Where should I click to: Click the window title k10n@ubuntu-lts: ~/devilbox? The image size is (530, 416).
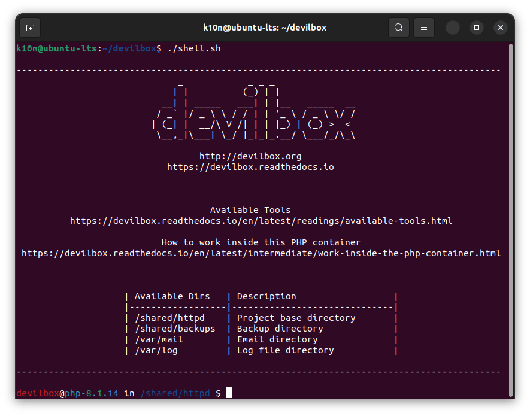(x=265, y=28)
